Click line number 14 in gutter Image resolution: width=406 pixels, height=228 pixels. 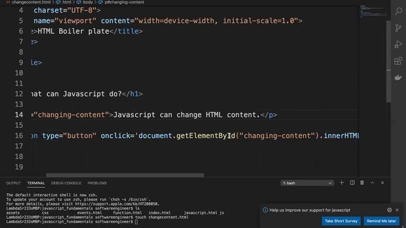(19, 115)
